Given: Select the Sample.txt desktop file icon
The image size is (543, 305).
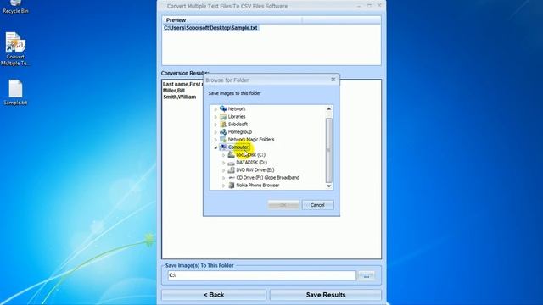Looking at the screenshot, I should 15,92.
